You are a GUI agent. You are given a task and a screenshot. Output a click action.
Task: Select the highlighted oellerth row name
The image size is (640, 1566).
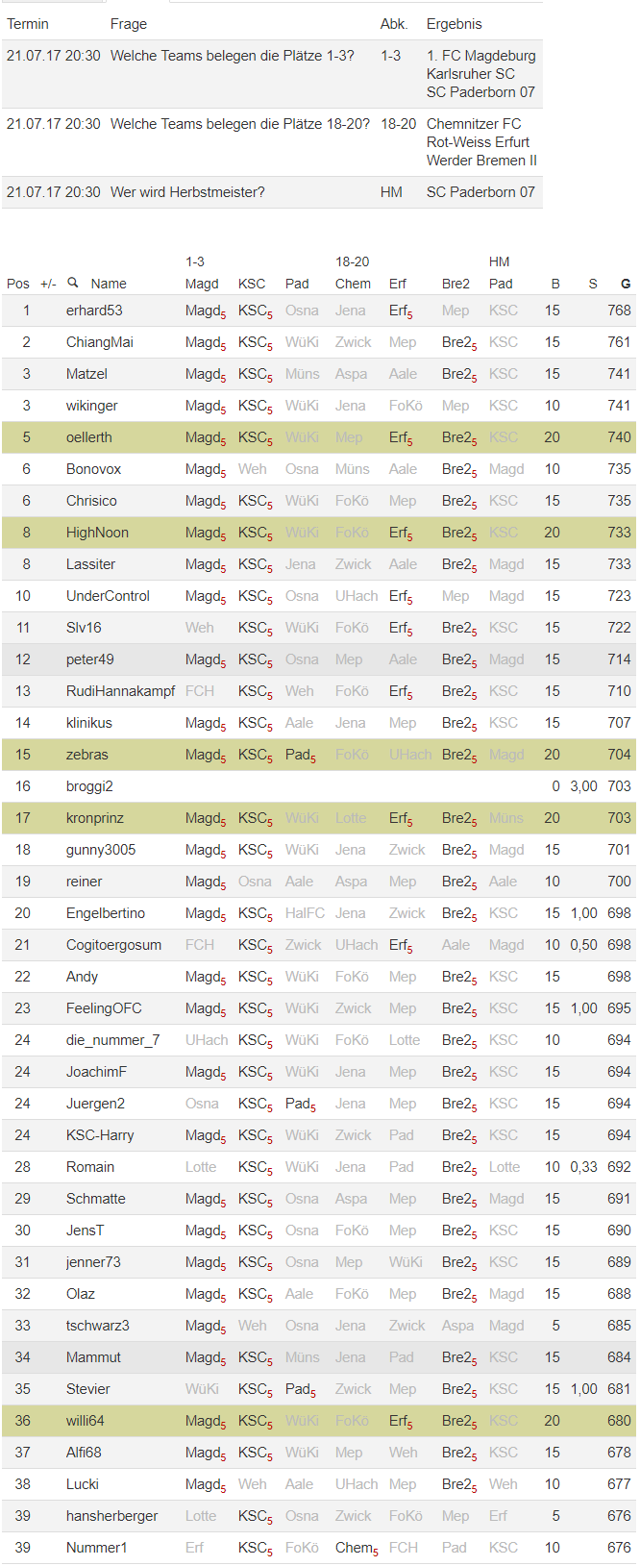click(x=89, y=437)
